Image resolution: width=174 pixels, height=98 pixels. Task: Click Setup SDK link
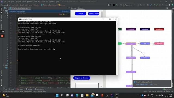click(65, 11)
